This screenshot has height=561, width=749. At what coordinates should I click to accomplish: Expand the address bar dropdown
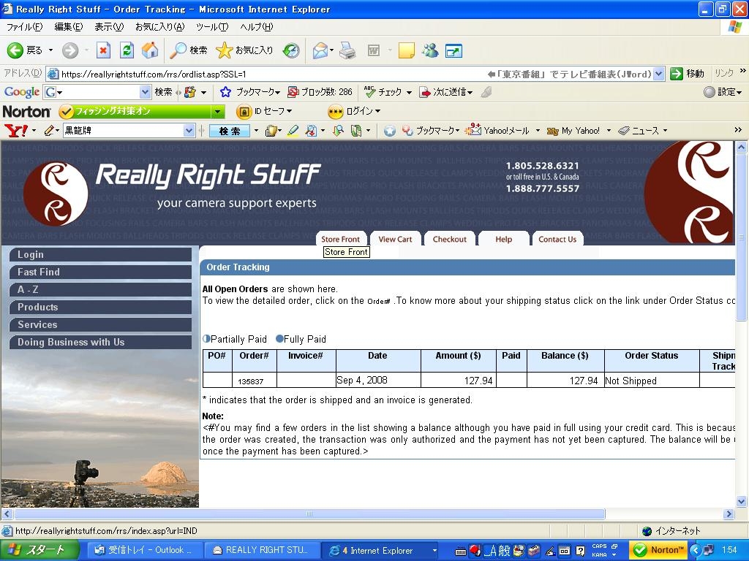click(x=659, y=74)
